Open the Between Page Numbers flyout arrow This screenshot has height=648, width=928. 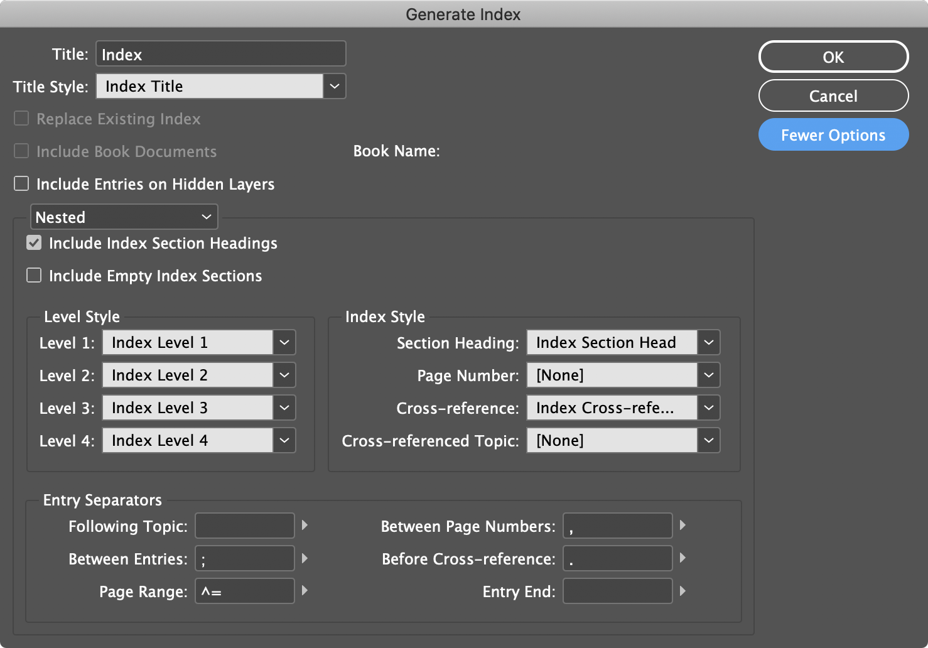(x=683, y=526)
